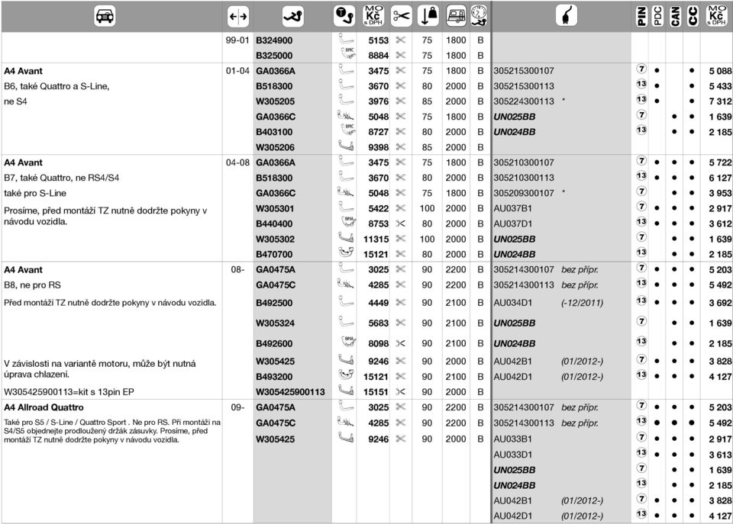Click part number B403100
This screenshot has width=733, height=524.
tap(274, 132)
